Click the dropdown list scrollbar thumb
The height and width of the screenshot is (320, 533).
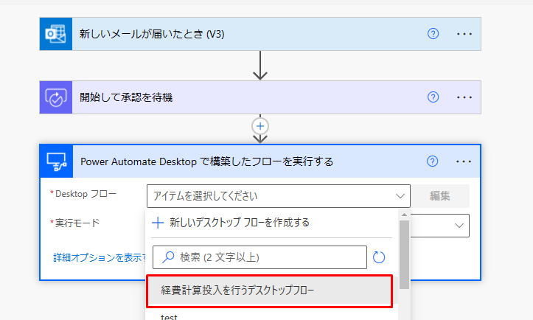click(x=404, y=254)
